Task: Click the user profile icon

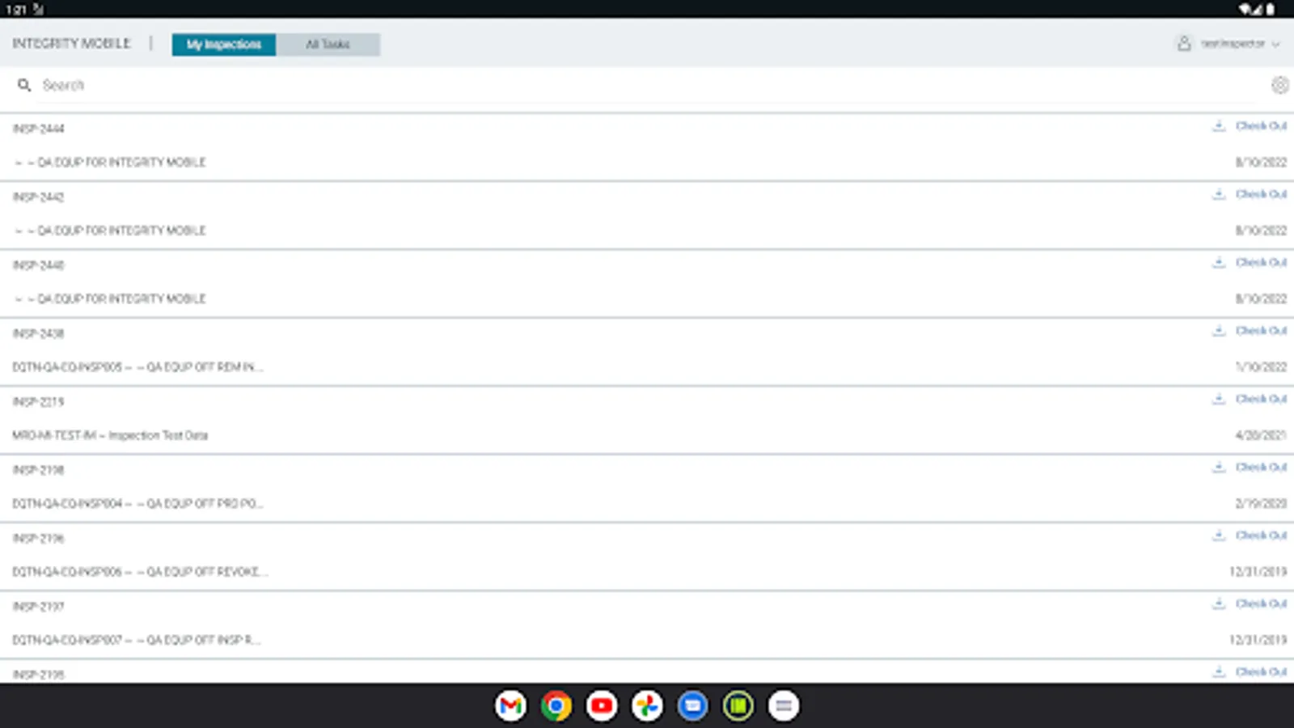Action: pyautogui.click(x=1184, y=44)
